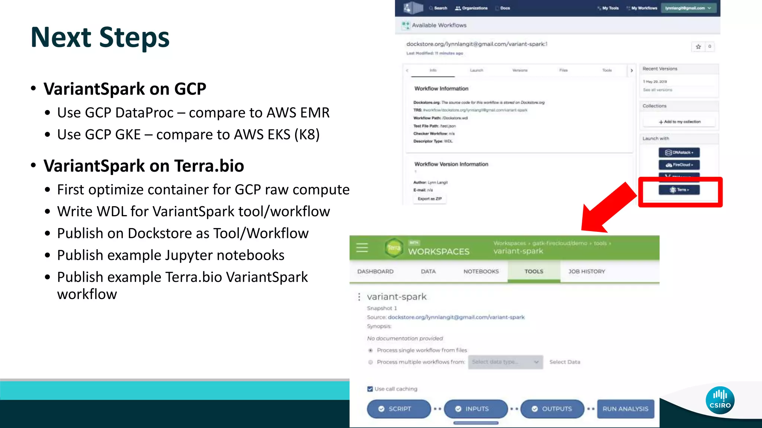Open Organizations in Dockstore navbar
The height and width of the screenshot is (428, 762).
coord(471,8)
